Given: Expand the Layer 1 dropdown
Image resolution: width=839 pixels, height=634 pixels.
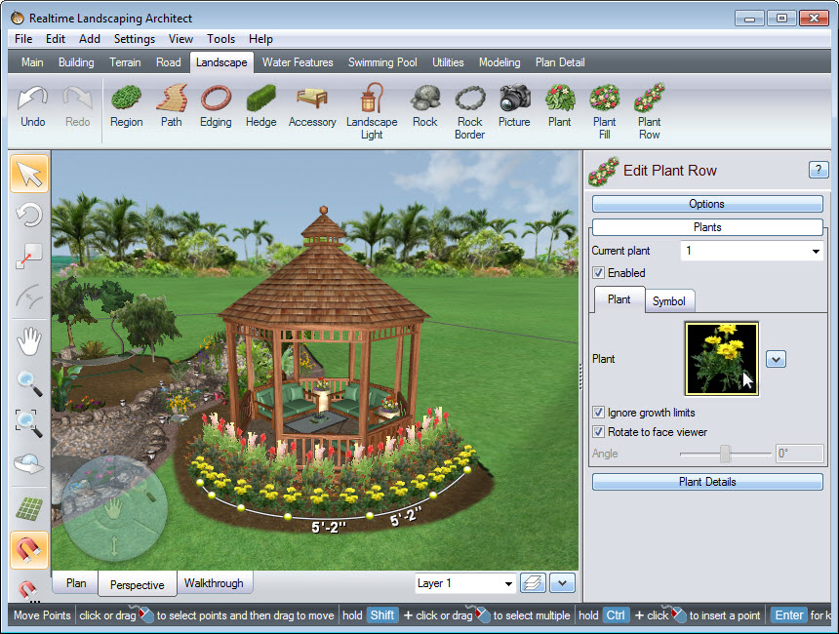Looking at the screenshot, I should coord(508,584).
